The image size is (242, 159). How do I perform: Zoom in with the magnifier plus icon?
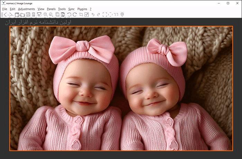[x=45, y=14]
